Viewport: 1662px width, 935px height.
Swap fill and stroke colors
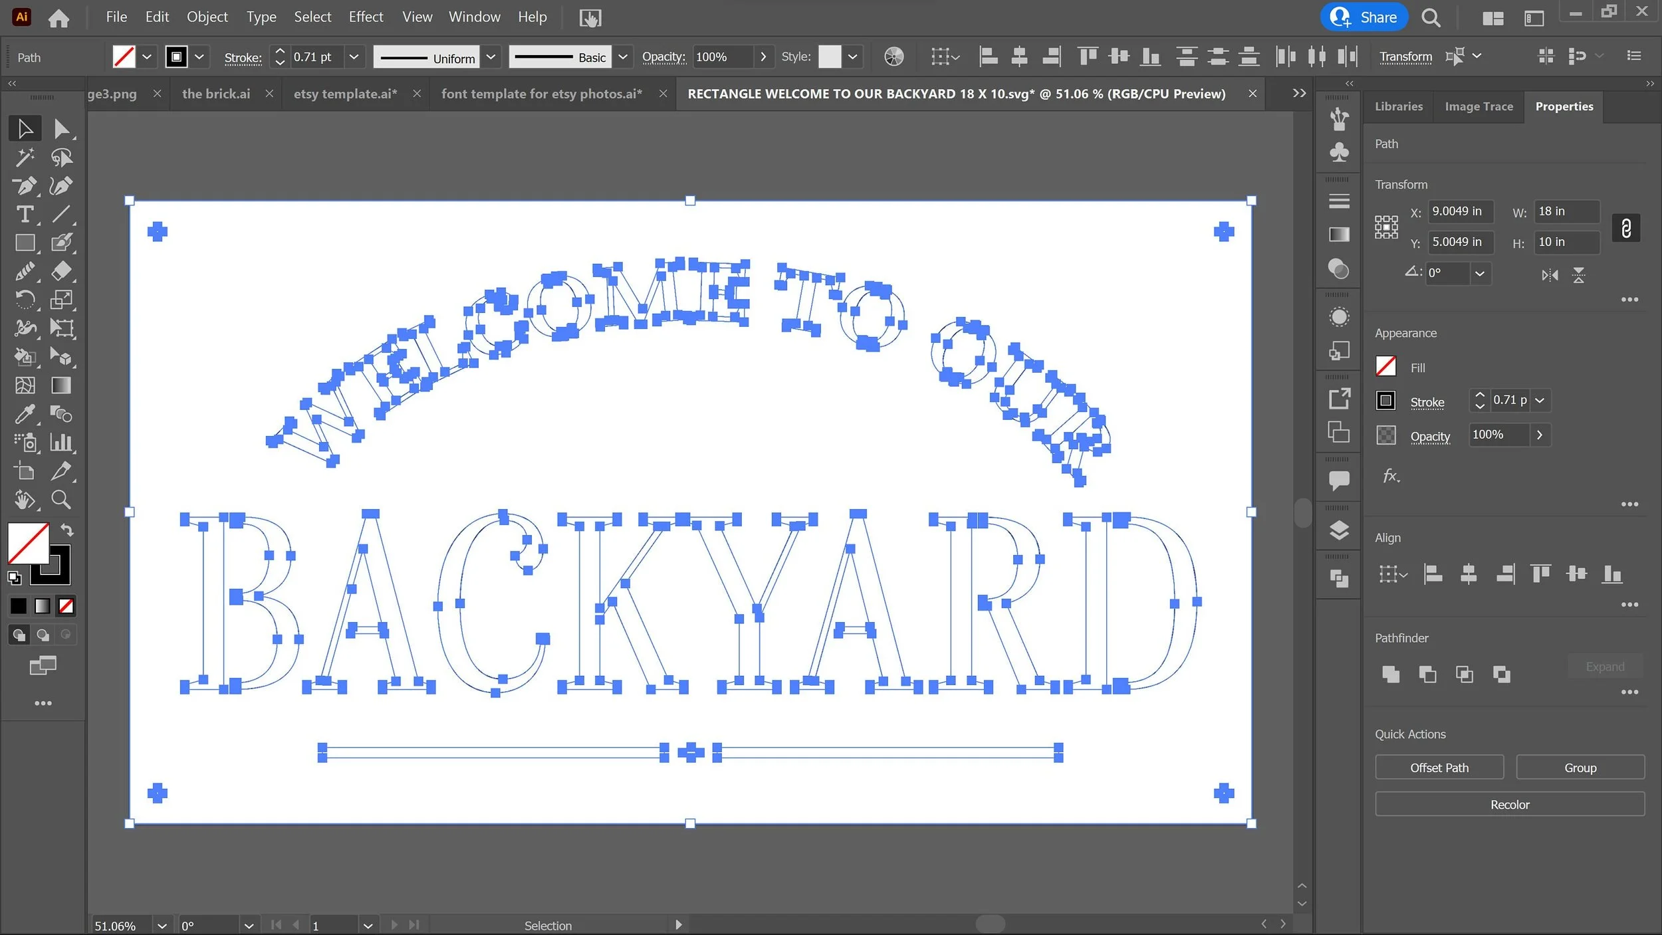coord(67,530)
